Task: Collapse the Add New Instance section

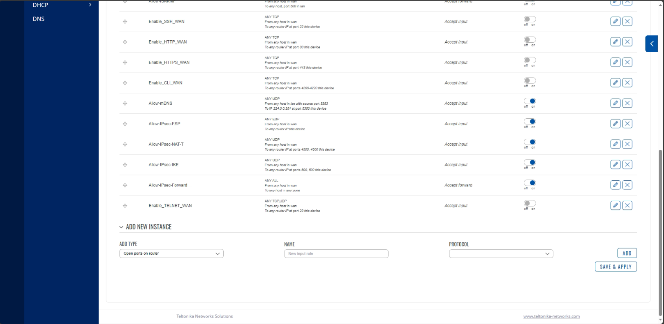Action: pyautogui.click(x=146, y=227)
